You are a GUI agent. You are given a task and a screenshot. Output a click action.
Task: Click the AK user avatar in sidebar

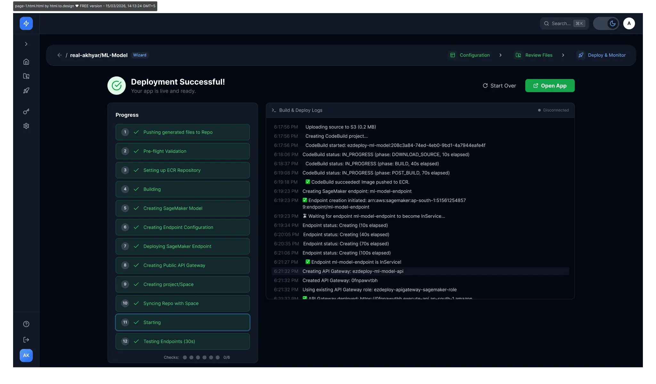click(26, 355)
